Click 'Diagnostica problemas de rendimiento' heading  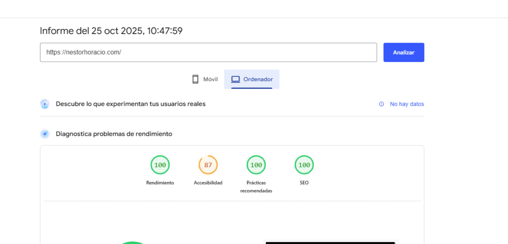point(114,134)
